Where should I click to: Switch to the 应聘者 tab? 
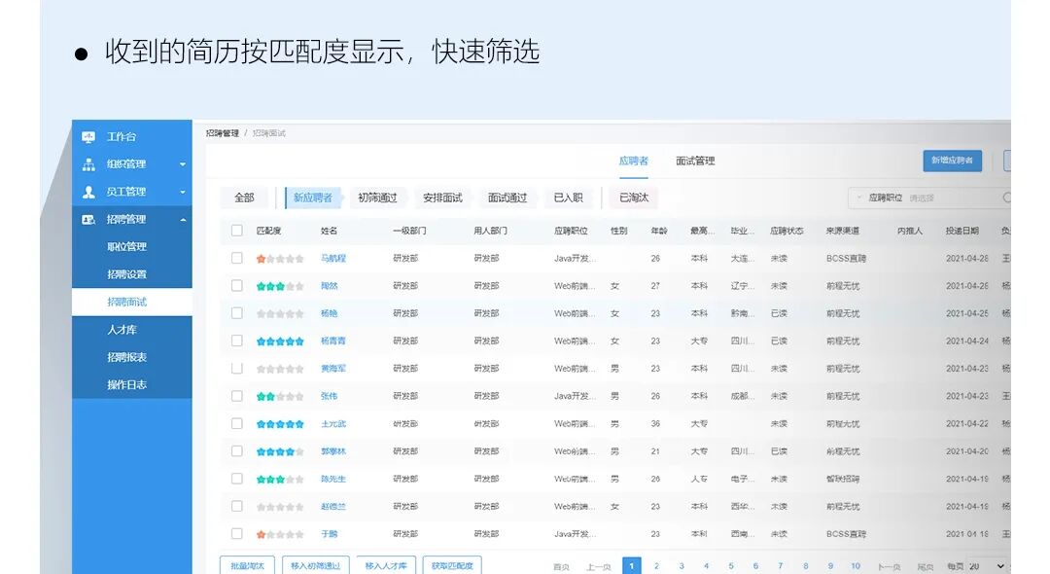pyautogui.click(x=634, y=161)
